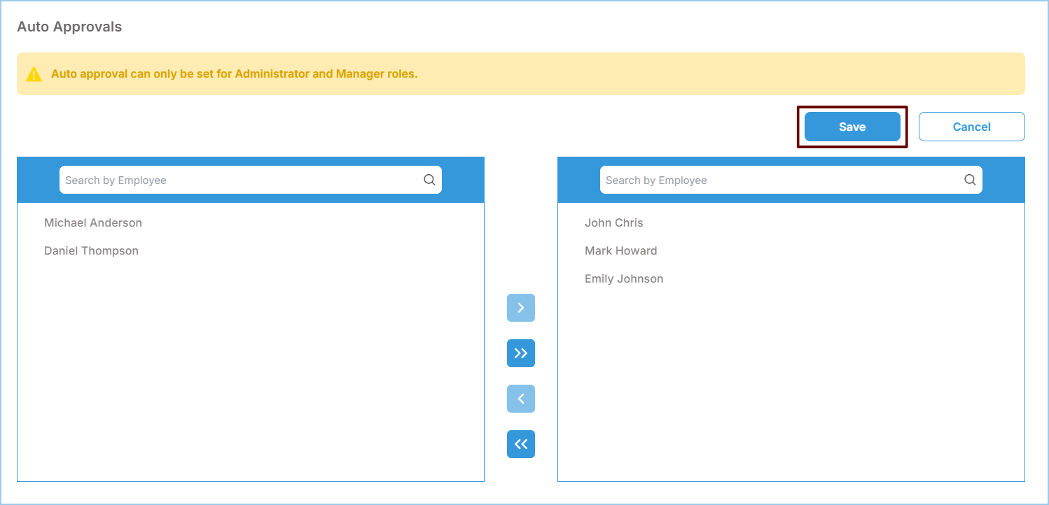This screenshot has height=505, width=1049.
Task: Click the single left arrow move button
Action: [520, 399]
